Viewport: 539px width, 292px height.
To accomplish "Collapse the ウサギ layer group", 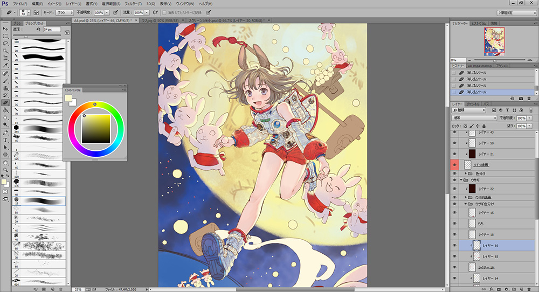I will point(461,180).
